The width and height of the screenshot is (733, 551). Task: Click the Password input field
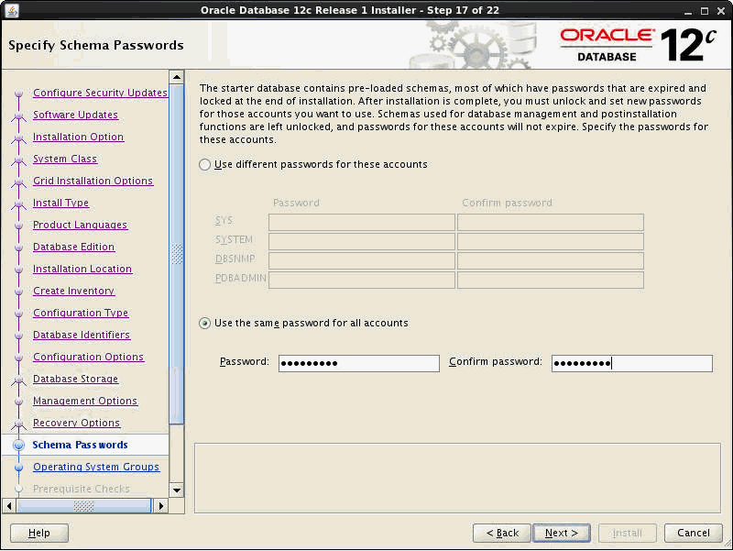coord(358,362)
